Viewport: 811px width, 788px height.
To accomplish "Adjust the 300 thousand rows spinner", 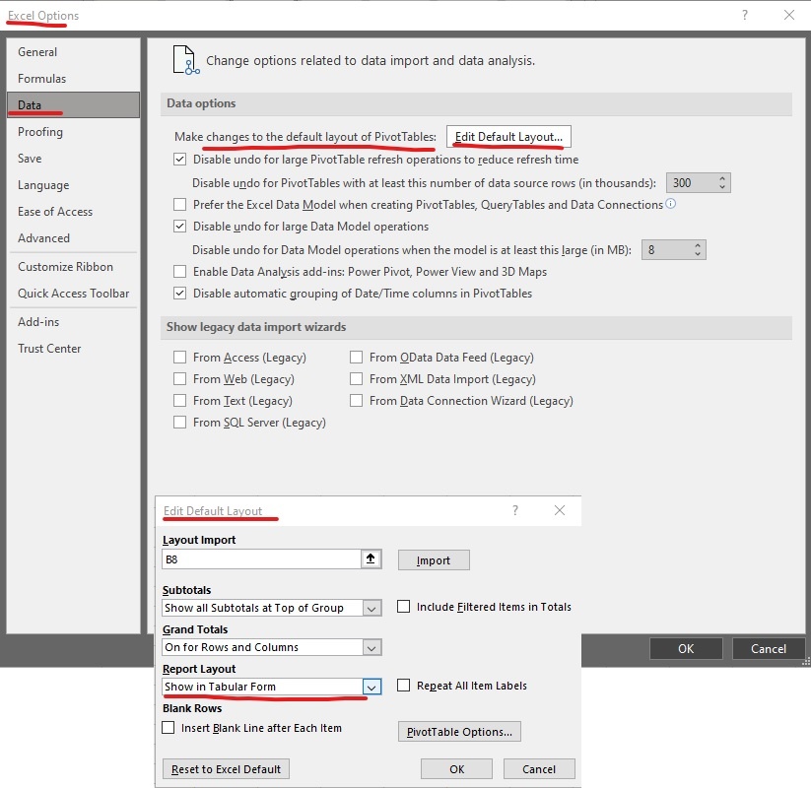I will [x=722, y=182].
